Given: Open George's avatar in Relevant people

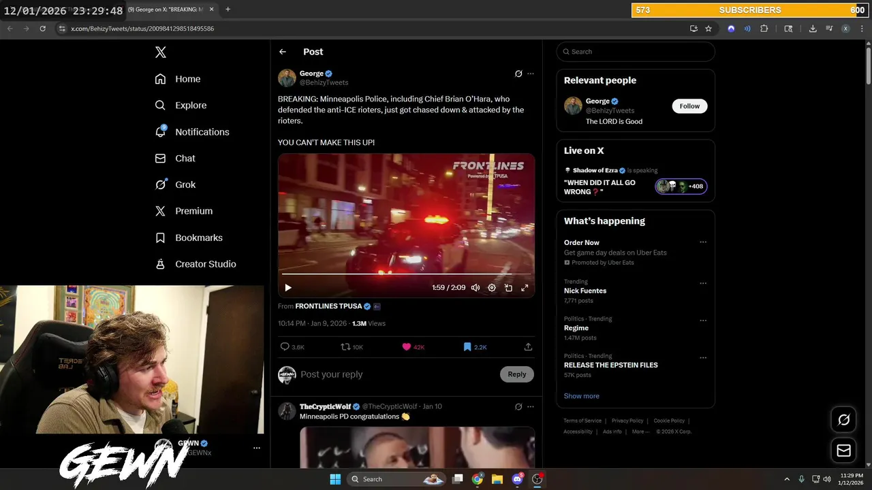Looking at the screenshot, I should [573, 105].
